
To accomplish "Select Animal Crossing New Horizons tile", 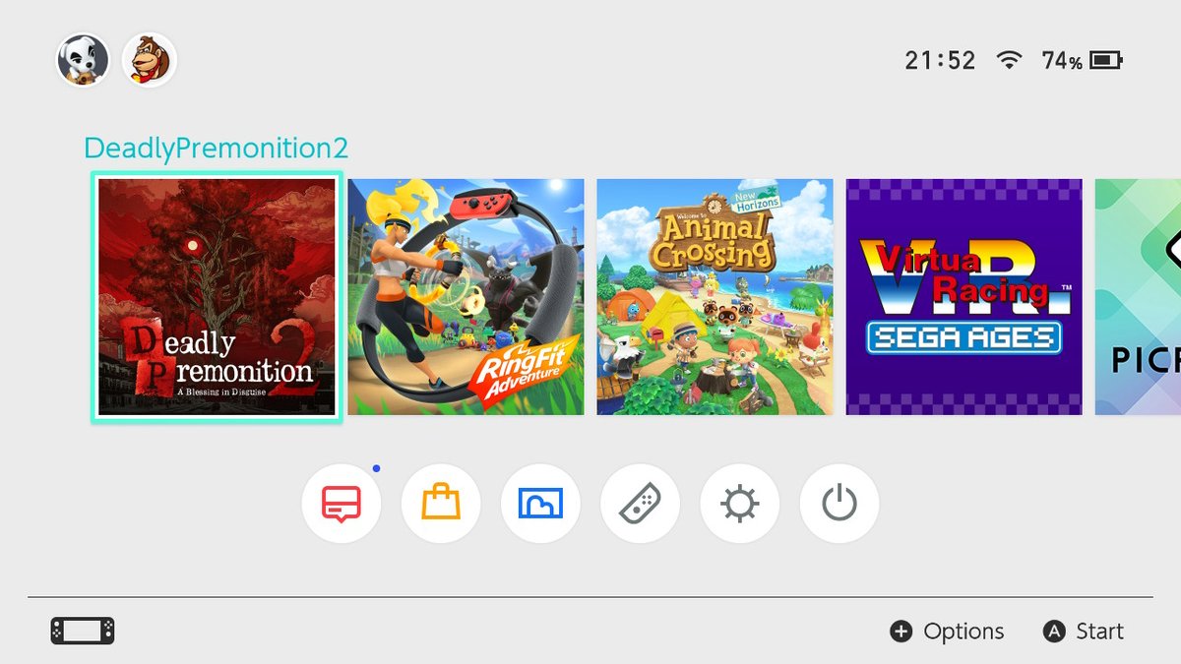I will click(715, 297).
